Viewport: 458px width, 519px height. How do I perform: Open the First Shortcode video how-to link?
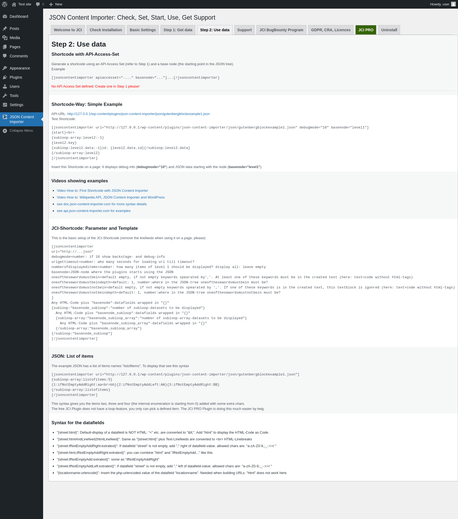coord(102,191)
